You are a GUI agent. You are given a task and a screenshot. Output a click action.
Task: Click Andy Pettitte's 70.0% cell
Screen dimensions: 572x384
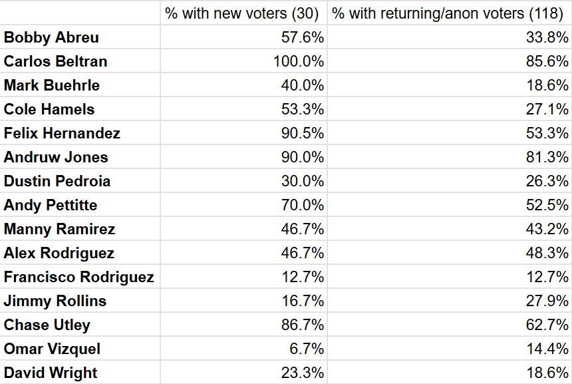(x=303, y=206)
